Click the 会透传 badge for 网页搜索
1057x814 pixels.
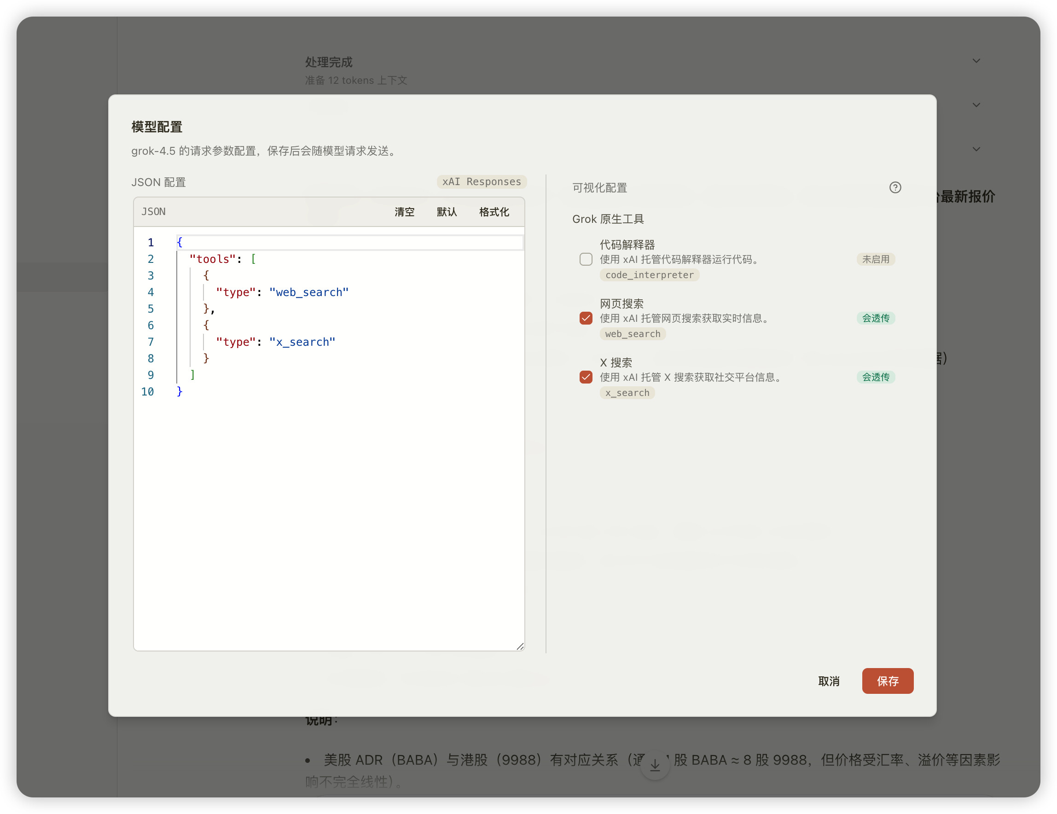pyautogui.click(x=876, y=318)
